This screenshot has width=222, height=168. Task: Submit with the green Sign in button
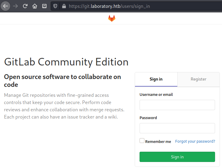tap(177, 157)
